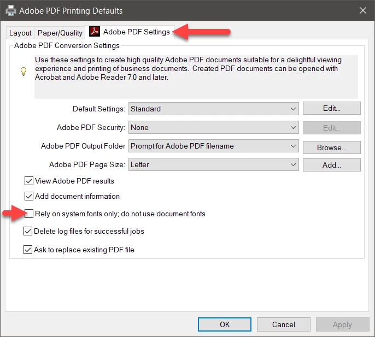Uncheck Ask to replace existing PDF file
This screenshot has width=375, height=337.
point(28,250)
